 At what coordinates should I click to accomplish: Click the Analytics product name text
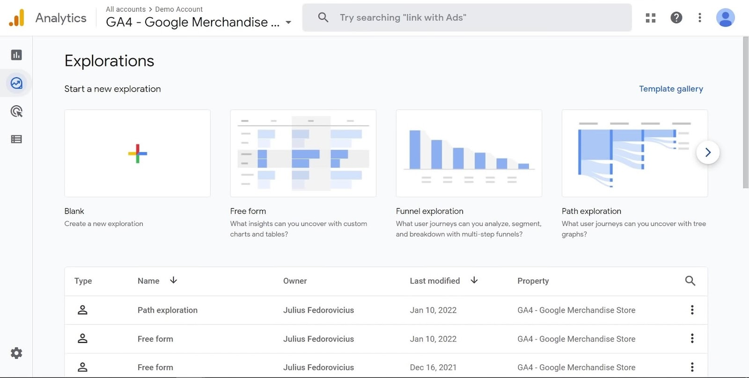point(61,18)
